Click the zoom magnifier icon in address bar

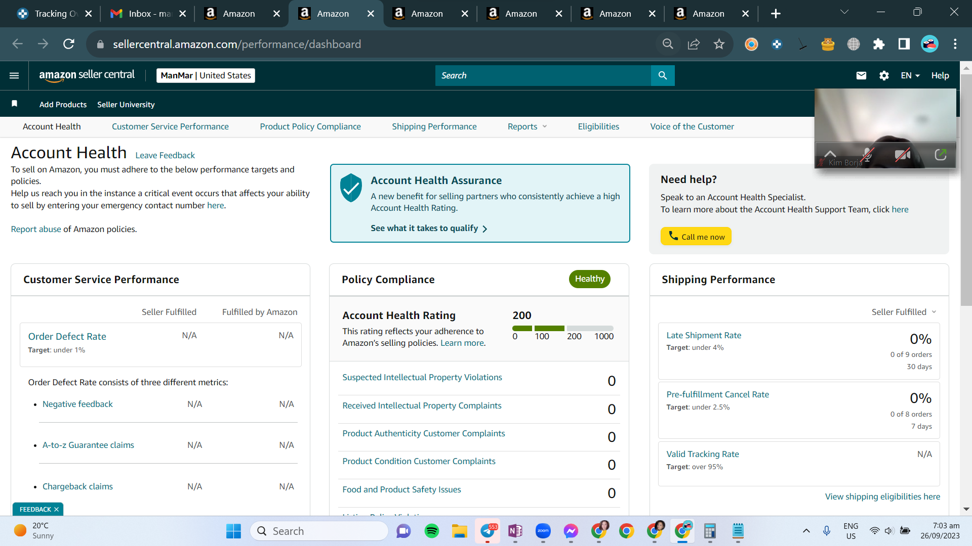tap(668, 44)
